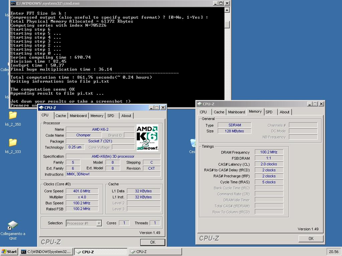Open Cache tab in right CPU-Z window

point(219,112)
